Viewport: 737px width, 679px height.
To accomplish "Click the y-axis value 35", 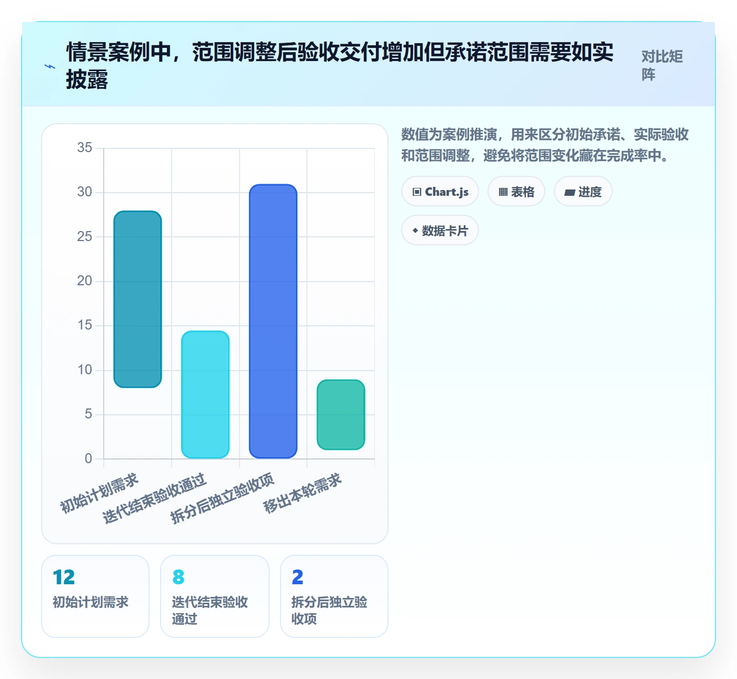I will click(x=85, y=147).
